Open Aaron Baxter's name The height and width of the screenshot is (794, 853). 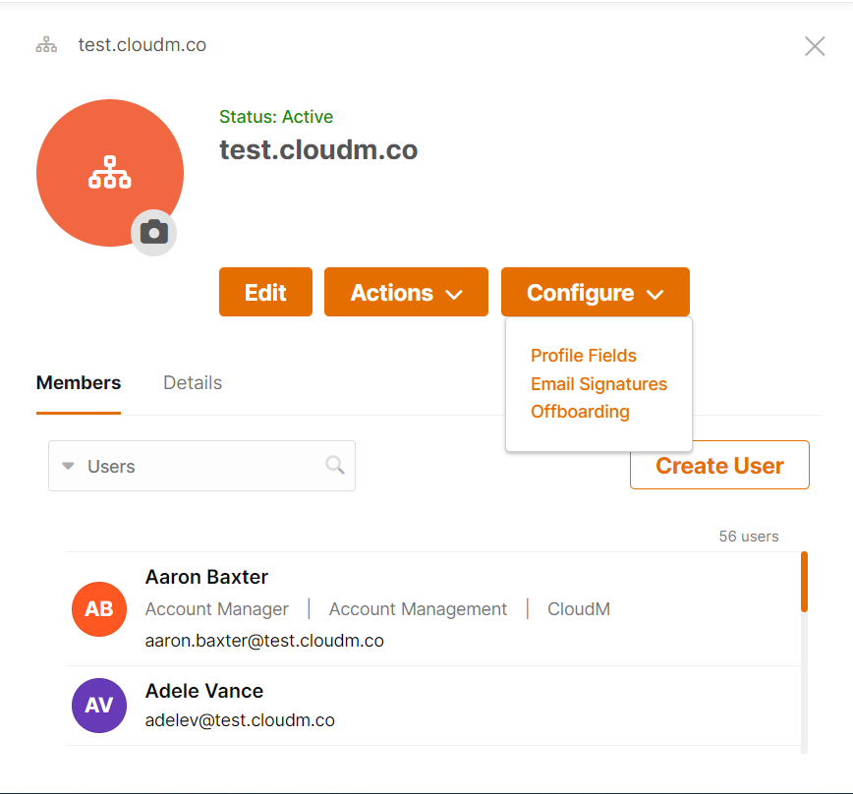pyautogui.click(x=206, y=577)
